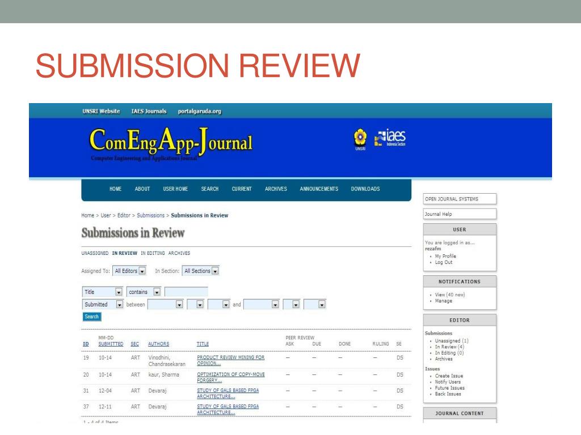Open the Title search field dropdown
Image resolution: width=581 pixels, height=435 pixels.
coord(102,292)
